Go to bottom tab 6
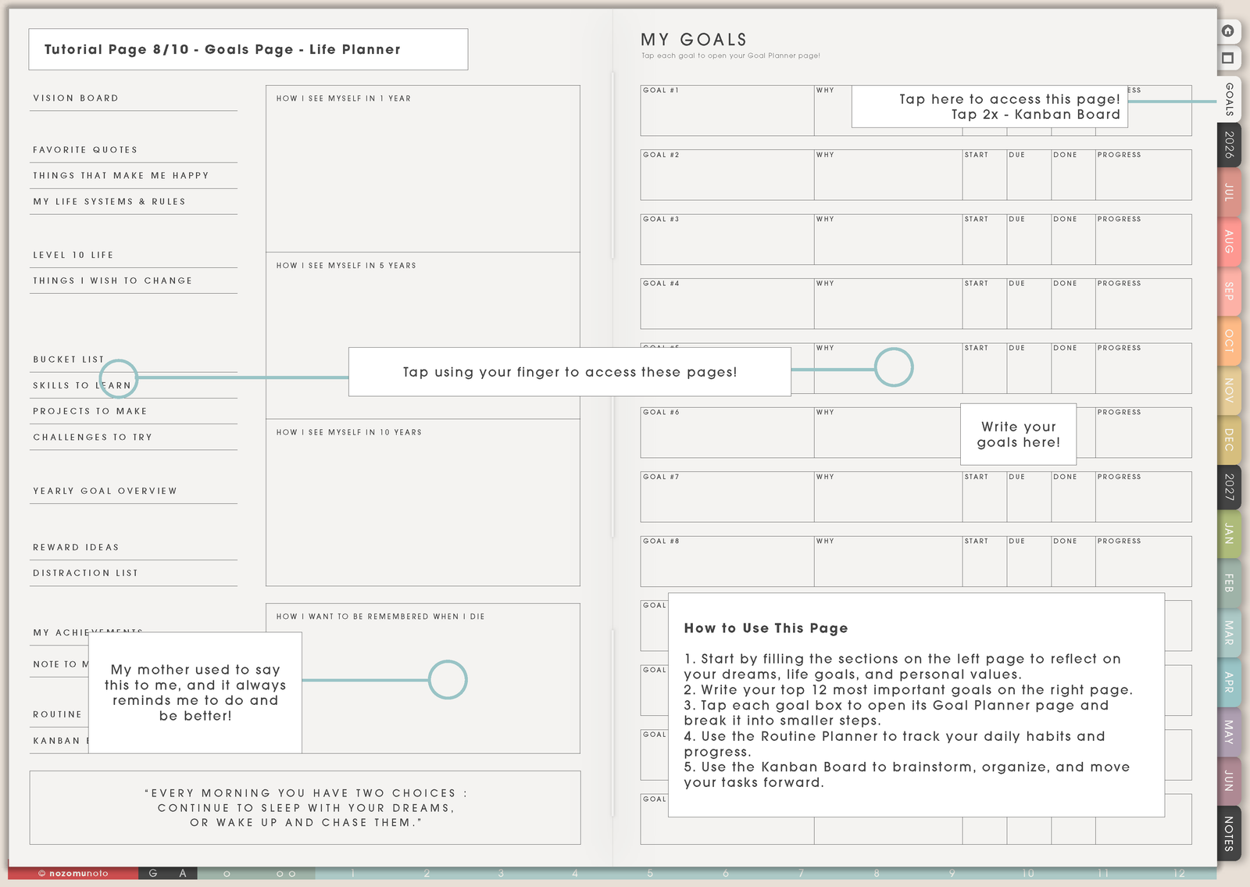This screenshot has width=1250, height=887. click(726, 873)
